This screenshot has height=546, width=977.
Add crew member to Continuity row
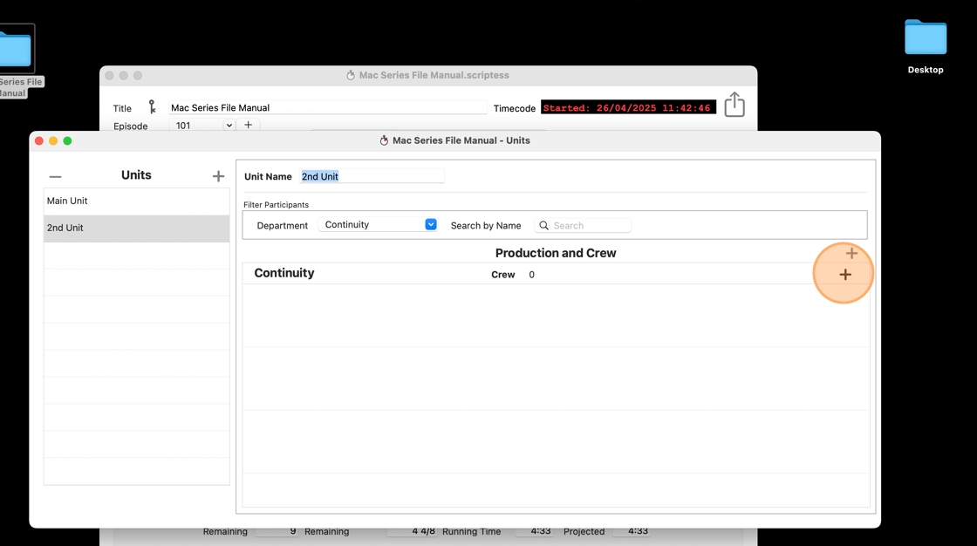845,274
